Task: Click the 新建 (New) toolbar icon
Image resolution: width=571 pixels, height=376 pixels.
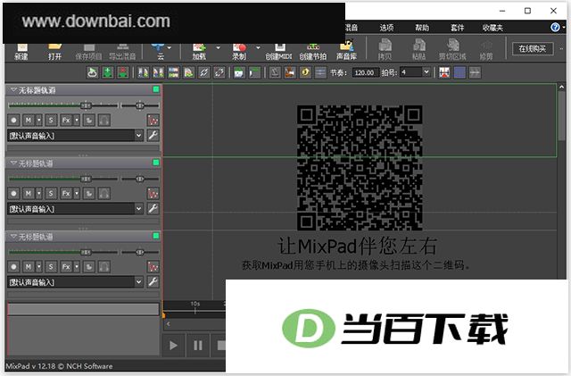Action: [21, 51]
